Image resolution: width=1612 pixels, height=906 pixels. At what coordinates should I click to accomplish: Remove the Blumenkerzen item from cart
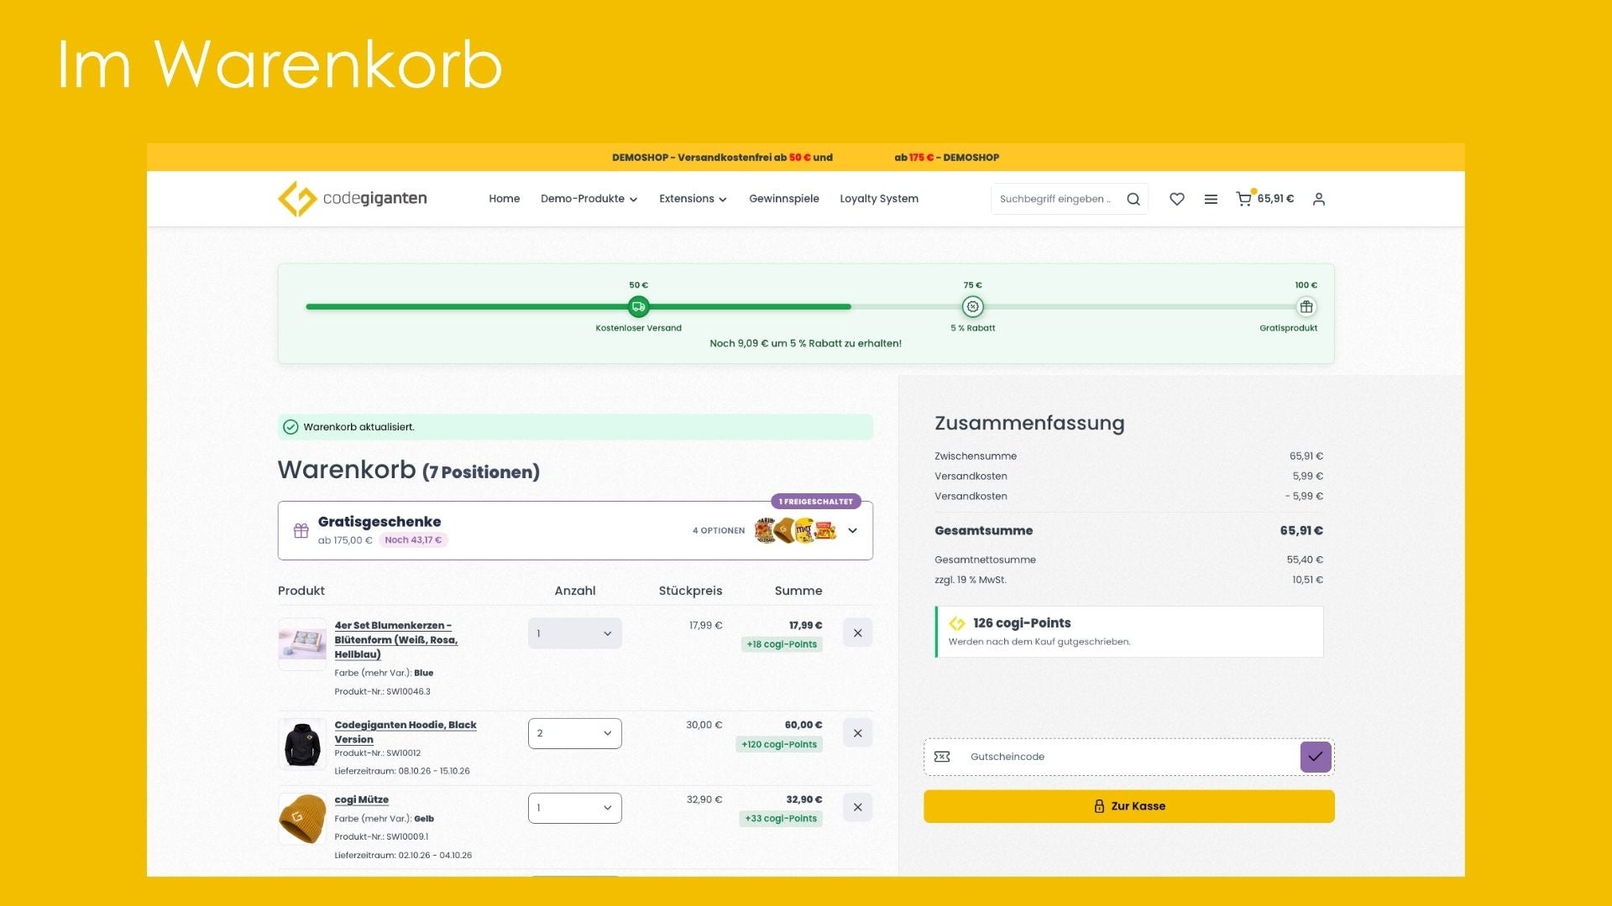point(857,633)
